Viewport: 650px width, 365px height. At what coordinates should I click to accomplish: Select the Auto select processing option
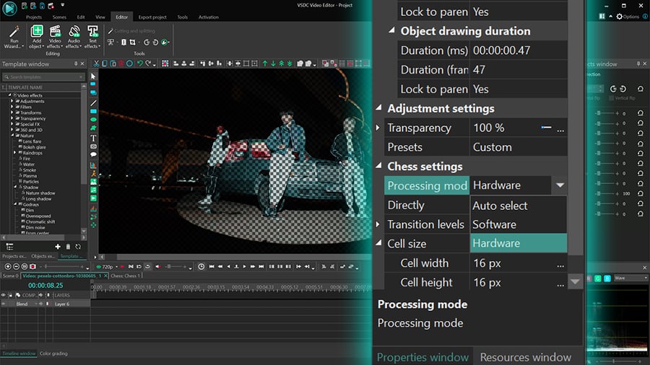coord(500,206)
